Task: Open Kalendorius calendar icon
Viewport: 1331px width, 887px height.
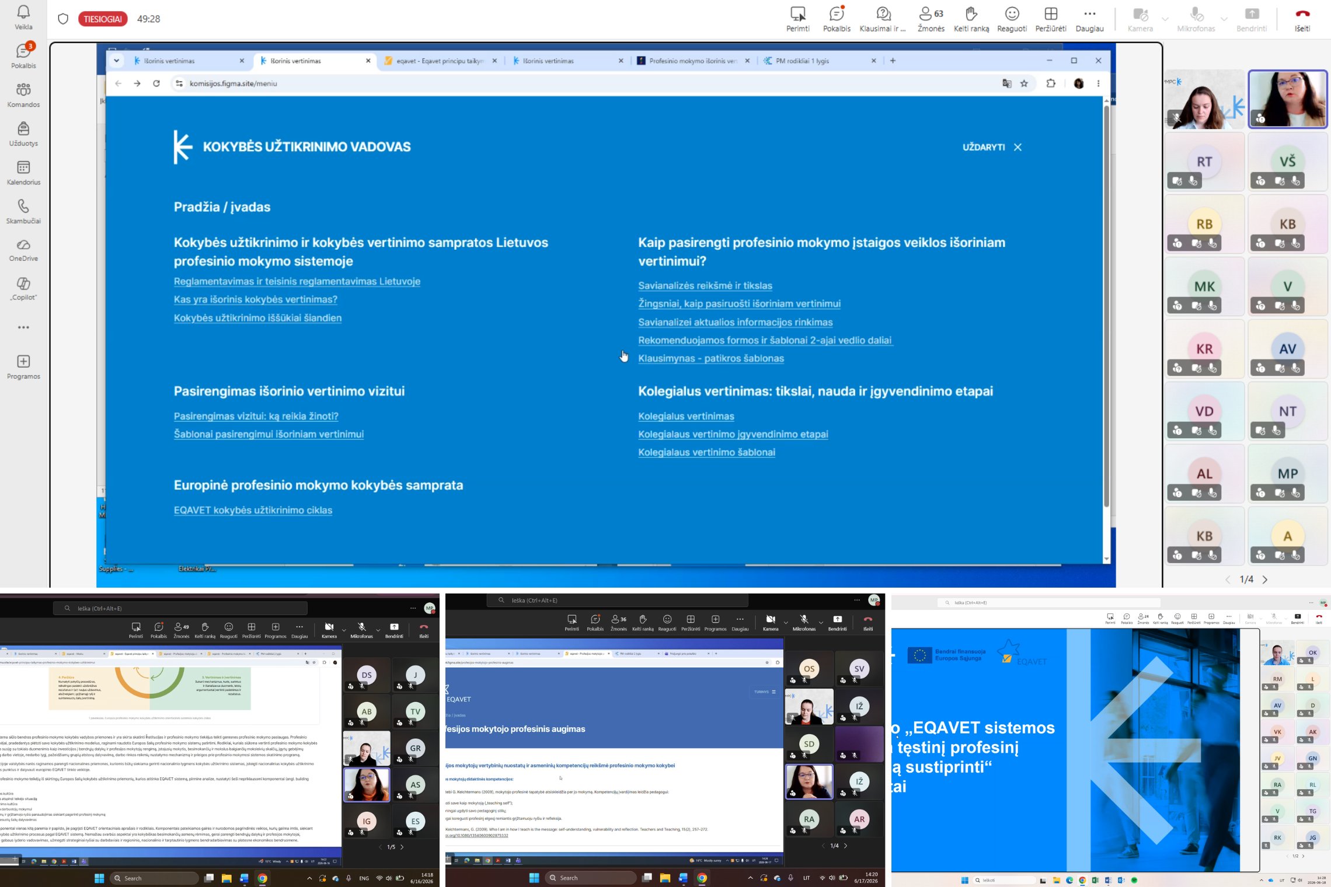Action: point(23,173)
